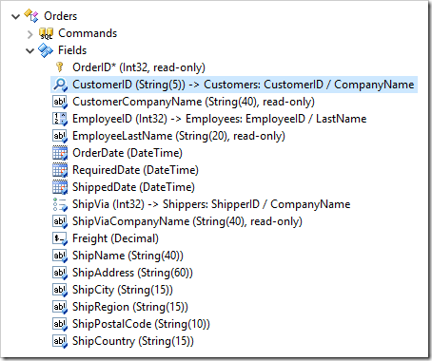Click the text icon for EmployeeLastName
Viewport: 432px width, 361px height.
click(60, 136)
